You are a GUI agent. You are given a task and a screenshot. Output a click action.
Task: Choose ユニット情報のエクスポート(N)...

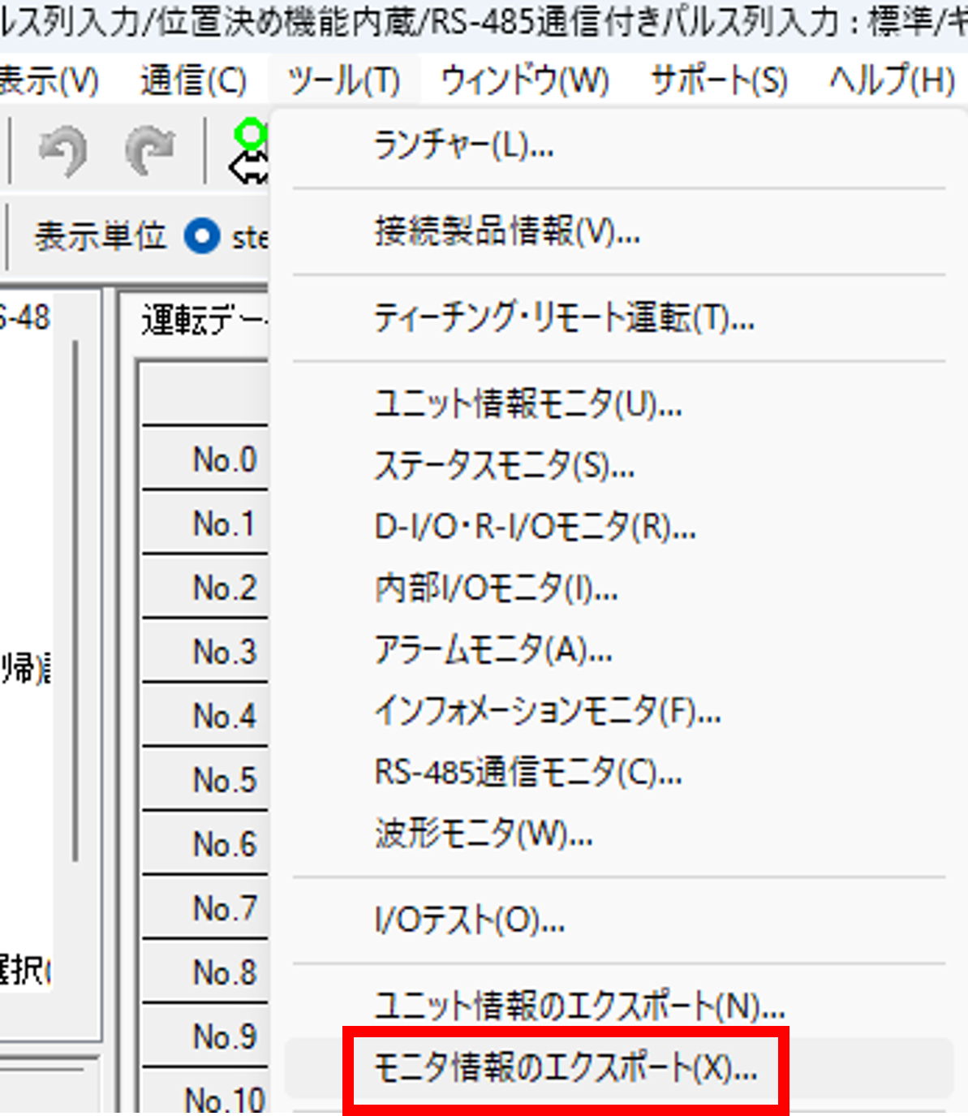[619, 1006]
